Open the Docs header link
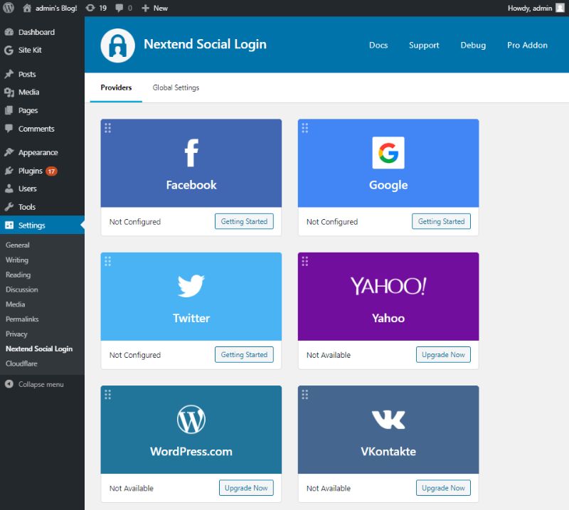The height and width of the screenshot is (510, 569). click(x=378, y=45)
